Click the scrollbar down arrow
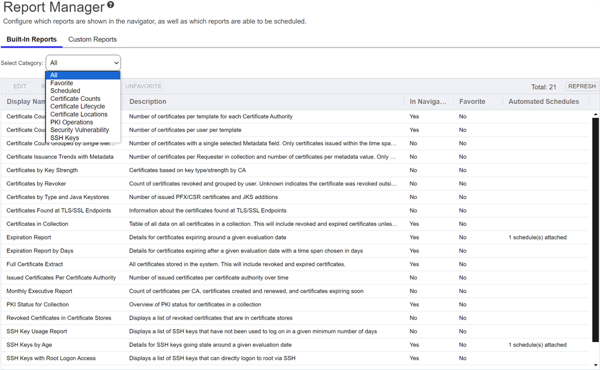Viewport: 600px width, 370px height. tap(596, 365)
